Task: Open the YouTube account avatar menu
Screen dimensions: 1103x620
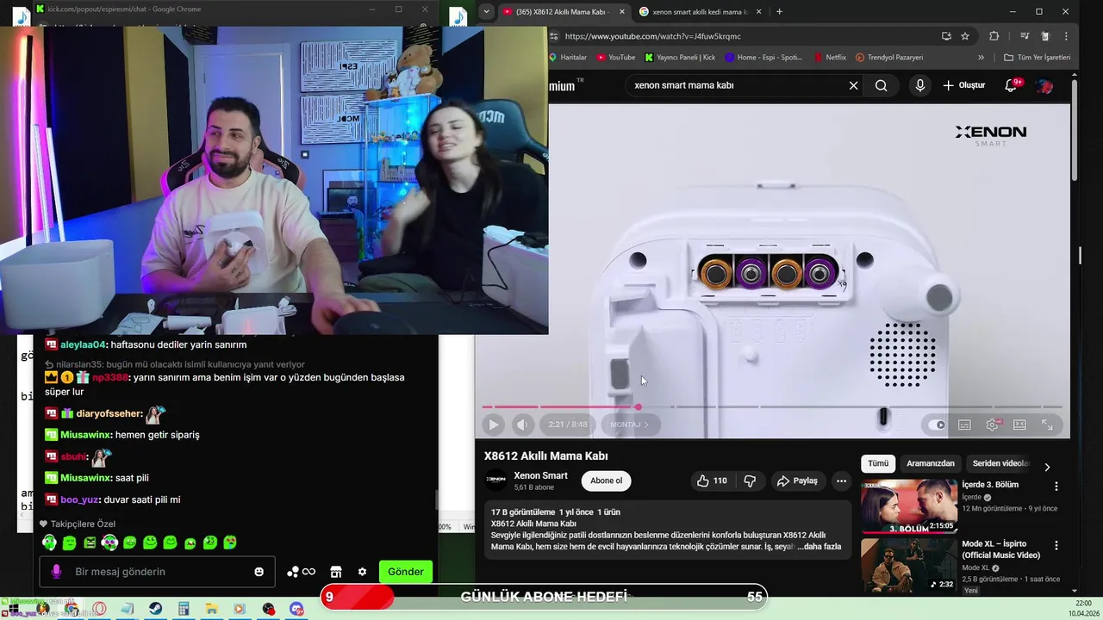Action: 1044,86
